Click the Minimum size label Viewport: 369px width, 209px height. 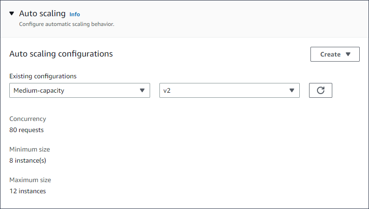[30, 150]
